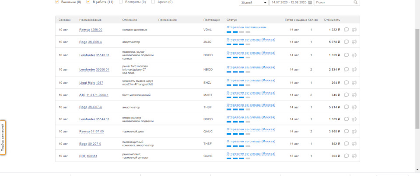Click megaphone icon for Lemforder 35544 01 row
This screenshot has width=420, height=176.
(354, 119)
